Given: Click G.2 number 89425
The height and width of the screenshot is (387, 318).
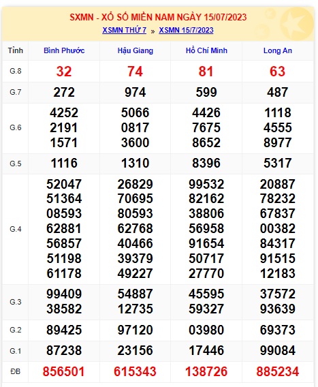Looking at the screenshot, I should click(x=64, y=330).
